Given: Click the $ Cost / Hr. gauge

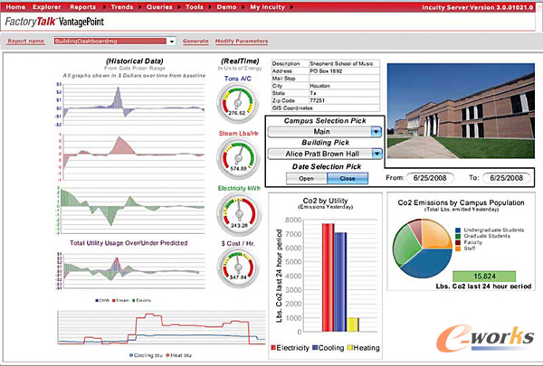Looking at the screenshot, I should (x=238, y=267).
